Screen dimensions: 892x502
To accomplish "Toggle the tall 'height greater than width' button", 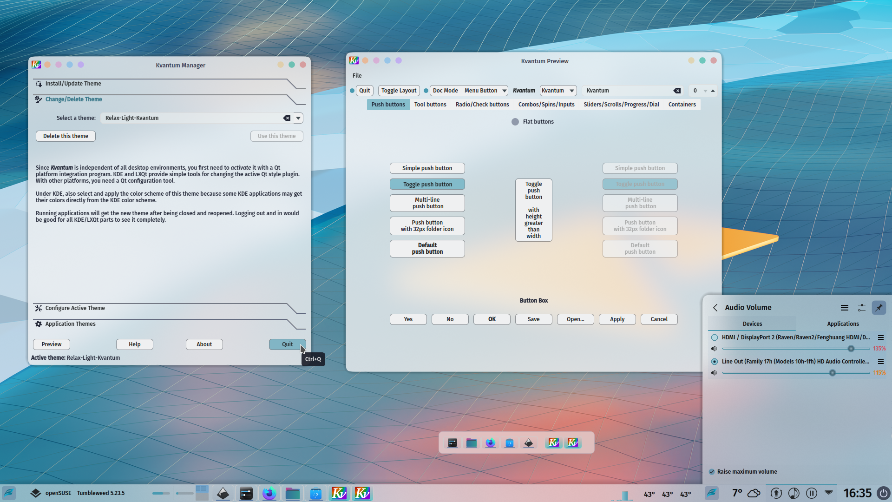I will click(x=534, y=210).
